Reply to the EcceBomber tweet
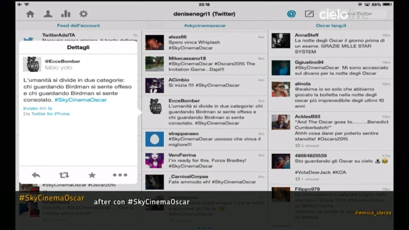 (36, 175)
